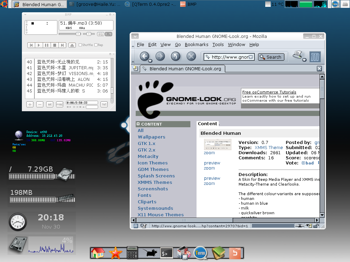The image size is (350, 262).
Task: Open the BMP window menu arrow
Action: click(25, 14)
